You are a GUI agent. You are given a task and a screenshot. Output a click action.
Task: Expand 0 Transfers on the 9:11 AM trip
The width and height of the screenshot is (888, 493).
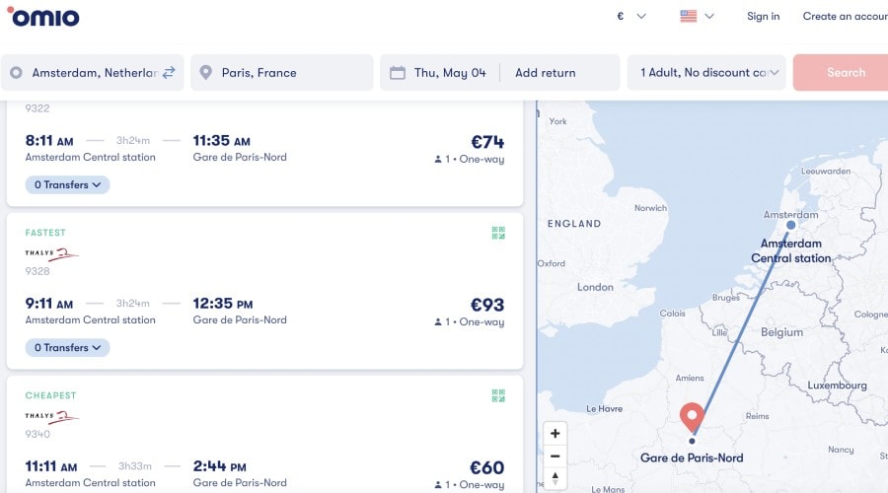click(67, 347)
